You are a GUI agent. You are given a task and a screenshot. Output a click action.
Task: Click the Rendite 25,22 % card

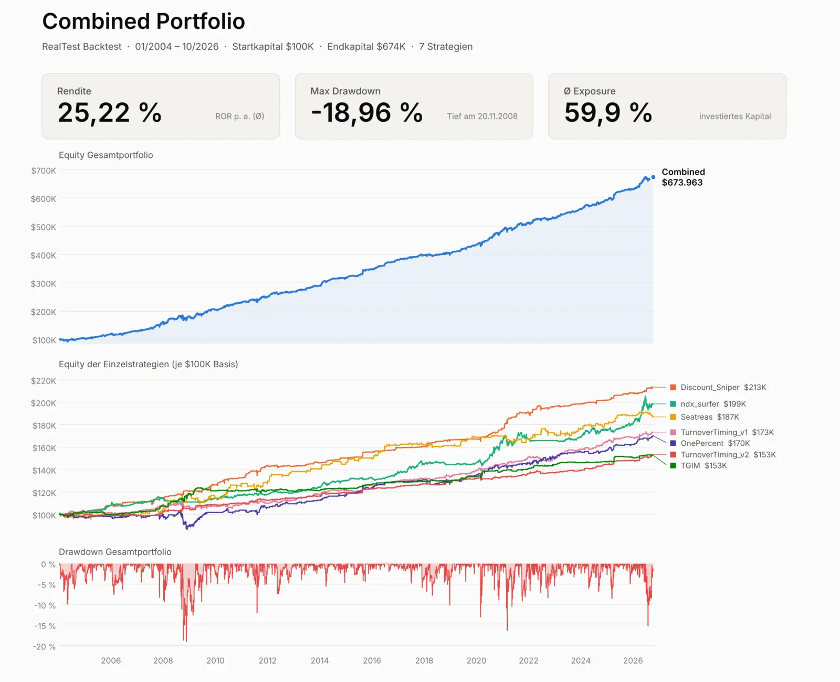[x=161, y=106]
